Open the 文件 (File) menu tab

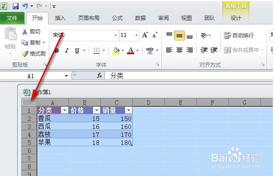tap(12, 18)
